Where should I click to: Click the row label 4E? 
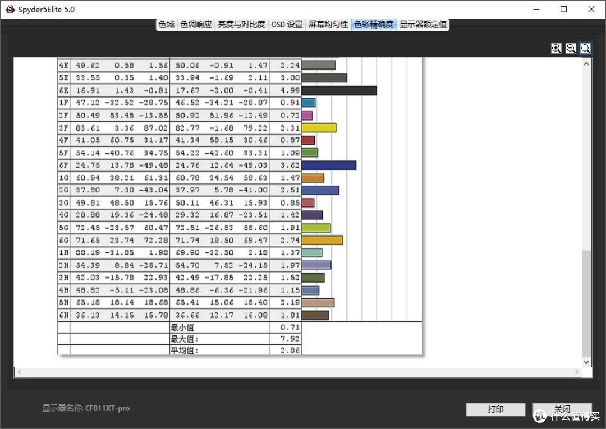[x=64, y=66]
